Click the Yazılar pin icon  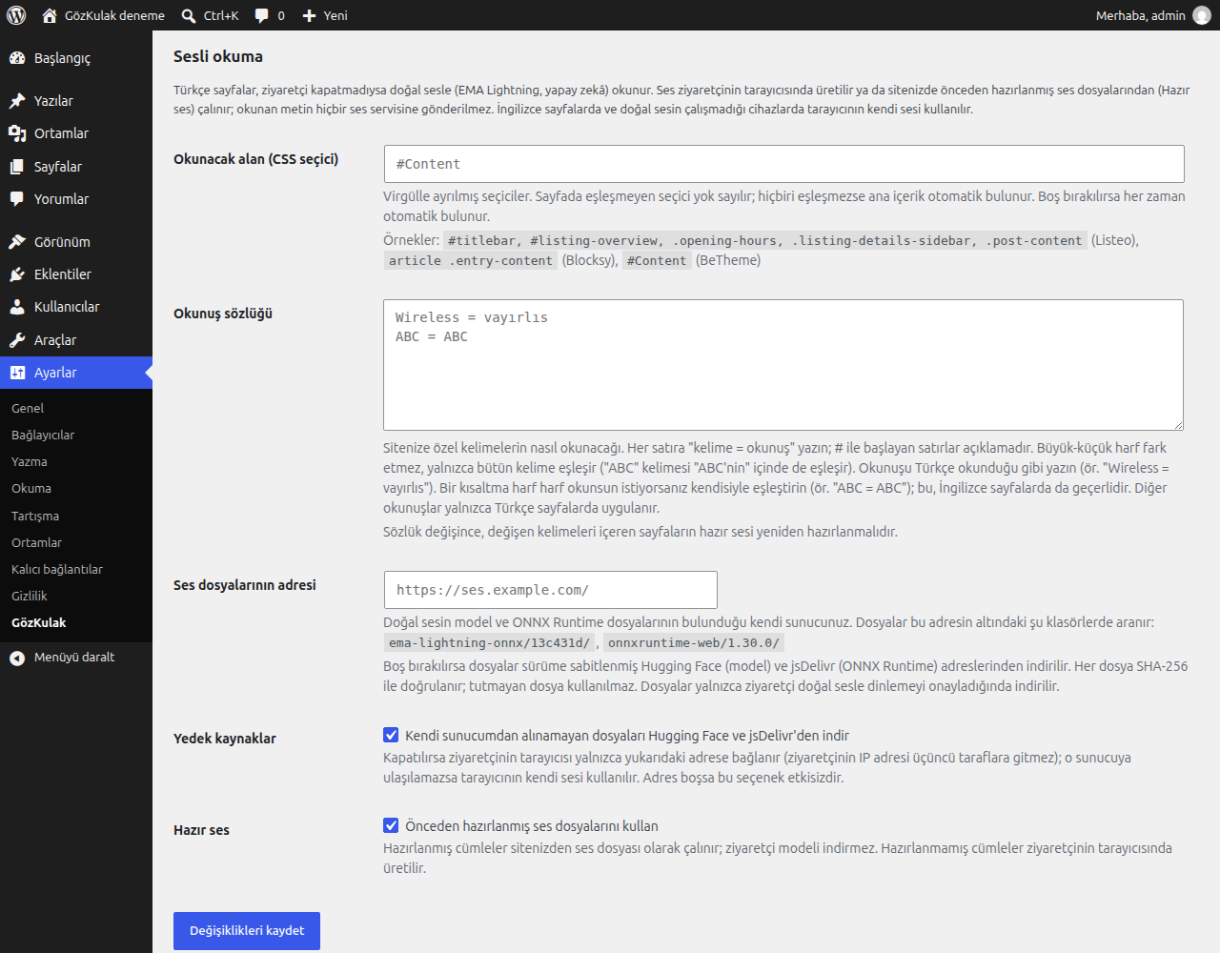(17, 101)
